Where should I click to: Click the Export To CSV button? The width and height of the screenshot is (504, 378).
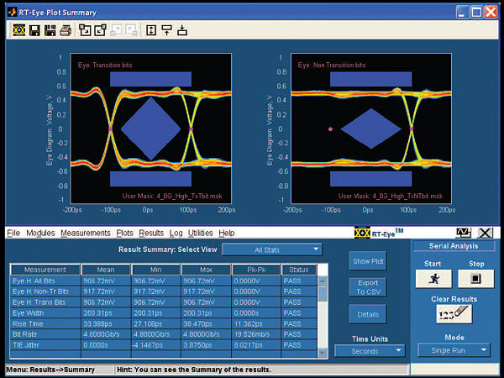pos(368,286)
